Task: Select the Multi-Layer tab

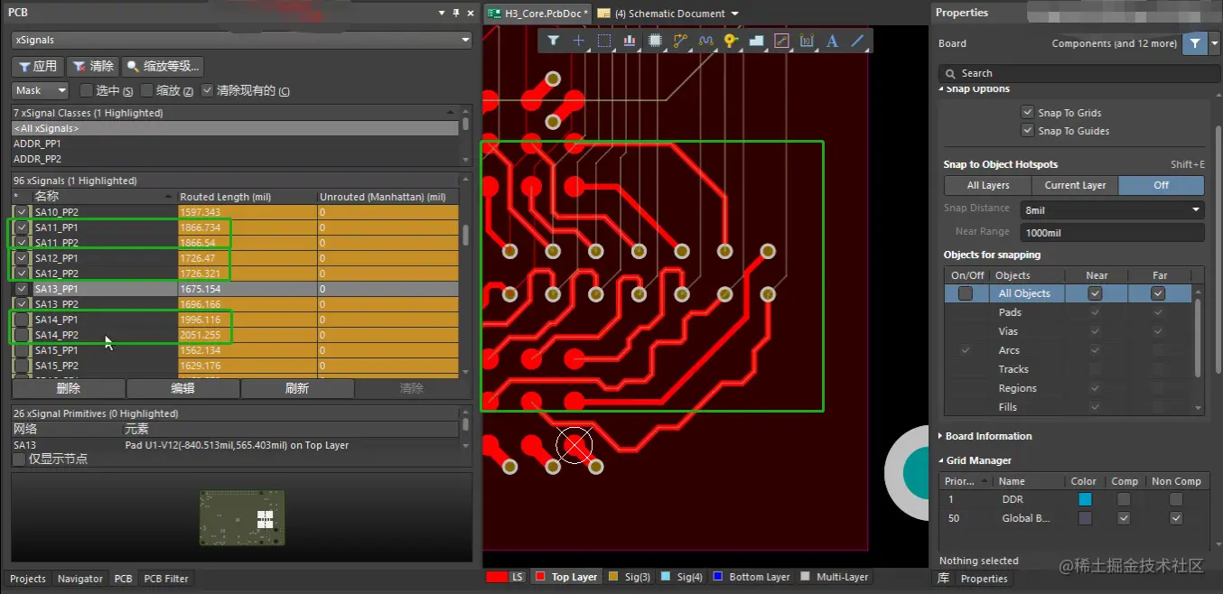Action: click(835, 577)
